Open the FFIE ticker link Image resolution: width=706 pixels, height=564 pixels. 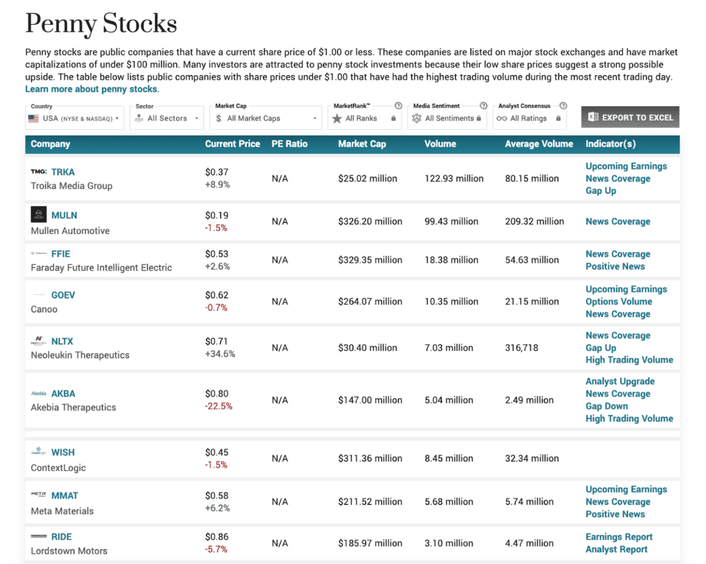tap(61, 254)
